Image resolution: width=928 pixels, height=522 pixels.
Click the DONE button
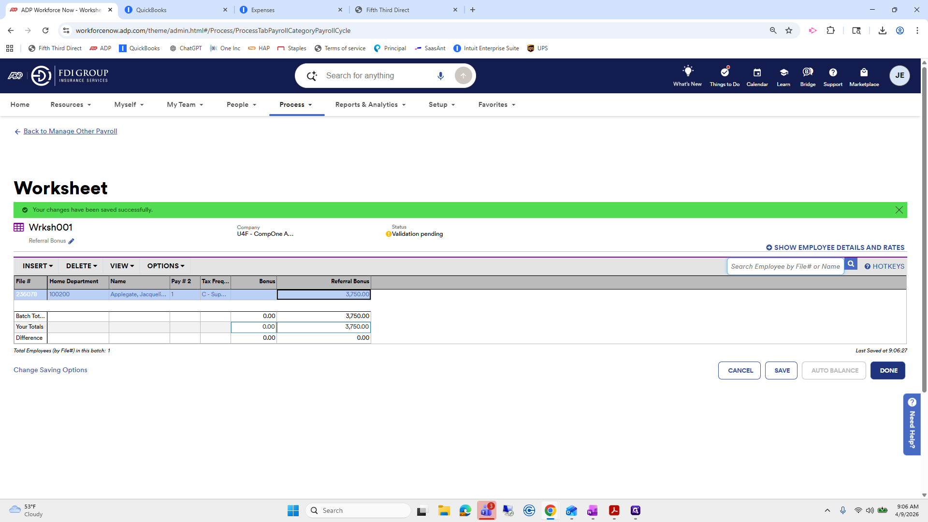point(888,371)
